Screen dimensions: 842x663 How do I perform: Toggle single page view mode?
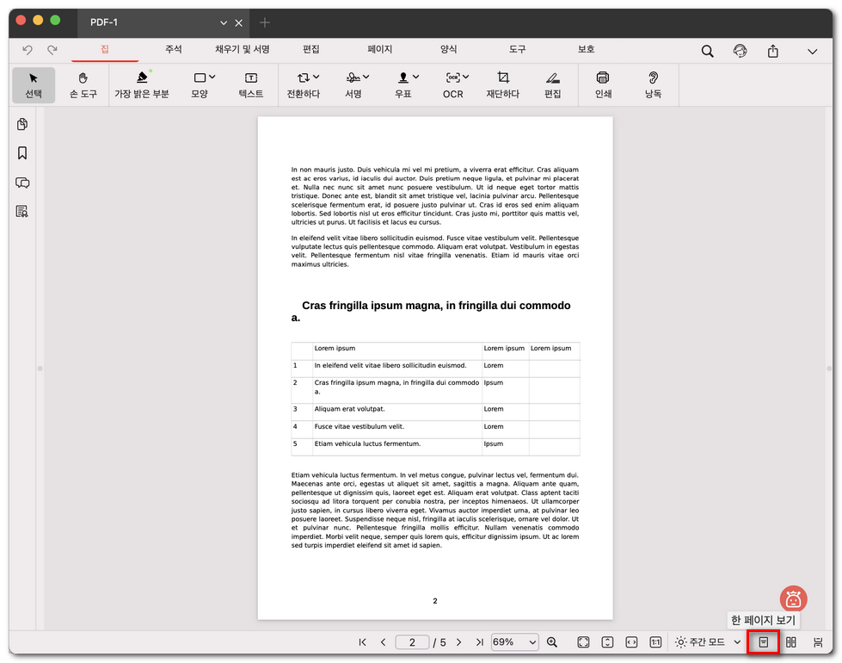coord(763,642)
